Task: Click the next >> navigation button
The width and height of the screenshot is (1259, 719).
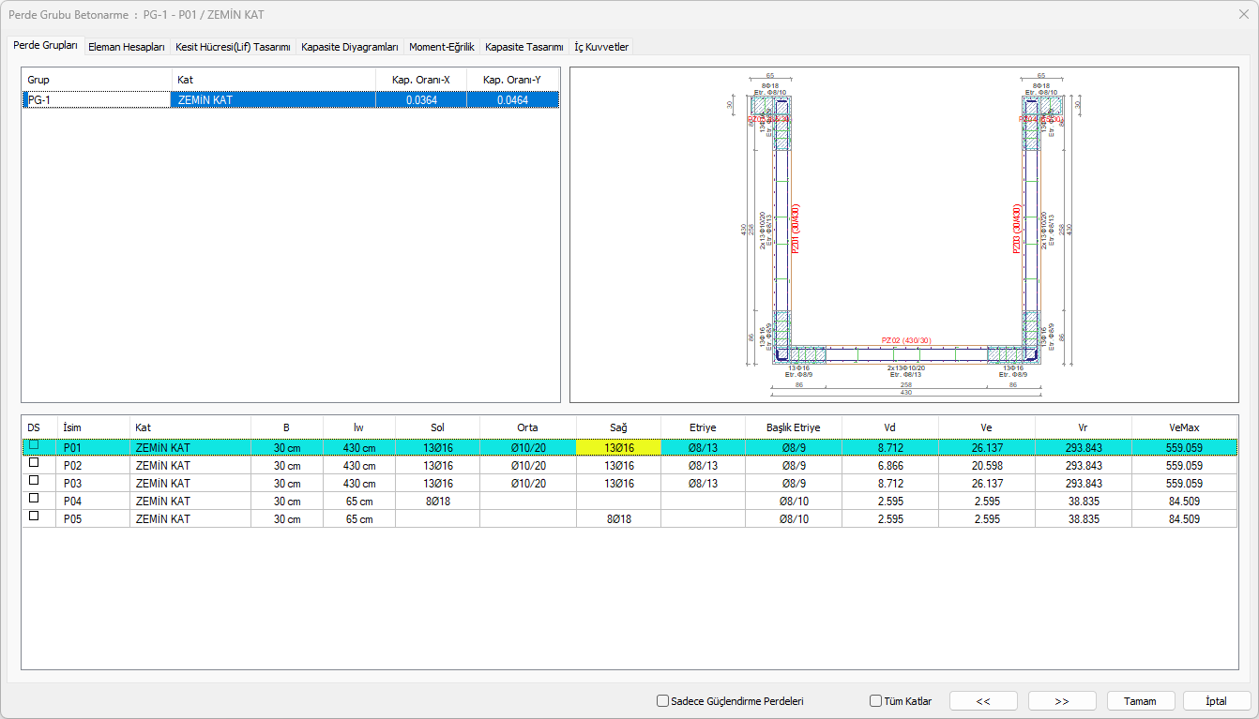Action: click(x=1062, y=701)
